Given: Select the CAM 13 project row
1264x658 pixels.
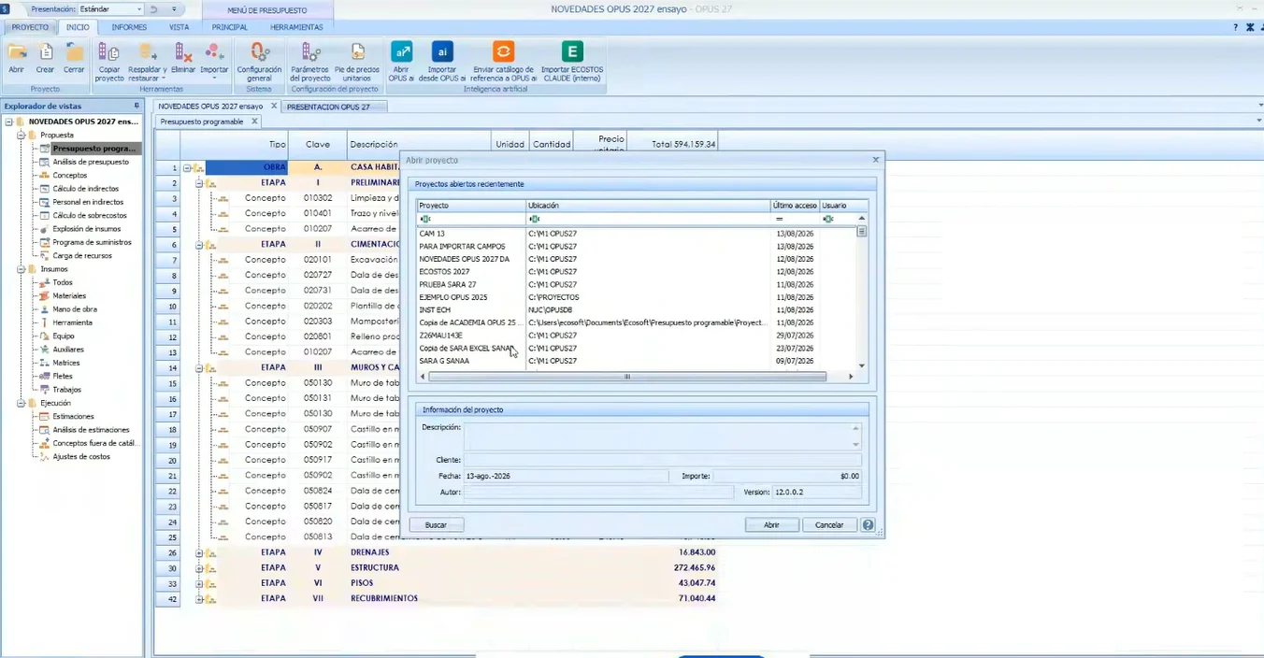Looking at the screenshot, I should (637, 234).
